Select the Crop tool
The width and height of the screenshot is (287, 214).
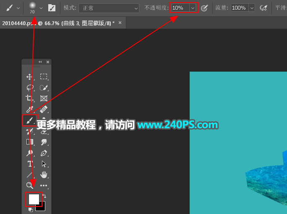(29, 98)
